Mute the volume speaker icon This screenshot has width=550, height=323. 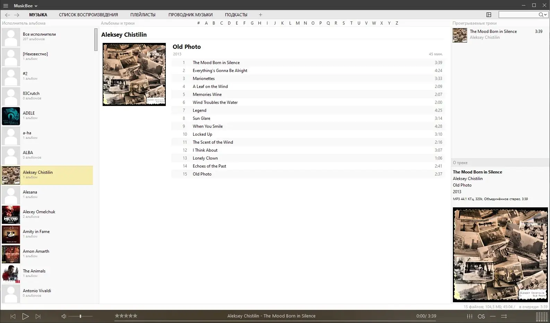pos(64,316)
